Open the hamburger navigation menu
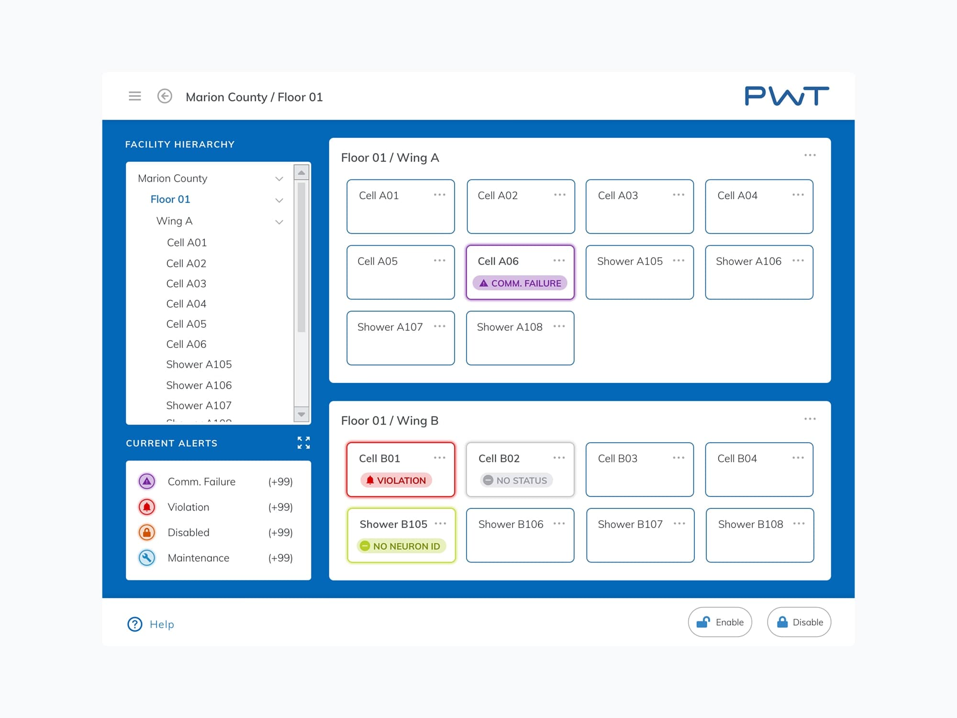Screen dimensions: 957x718 [x=134, y=96]
